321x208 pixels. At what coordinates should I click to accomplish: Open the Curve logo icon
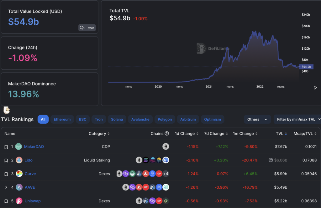point(19,174)
